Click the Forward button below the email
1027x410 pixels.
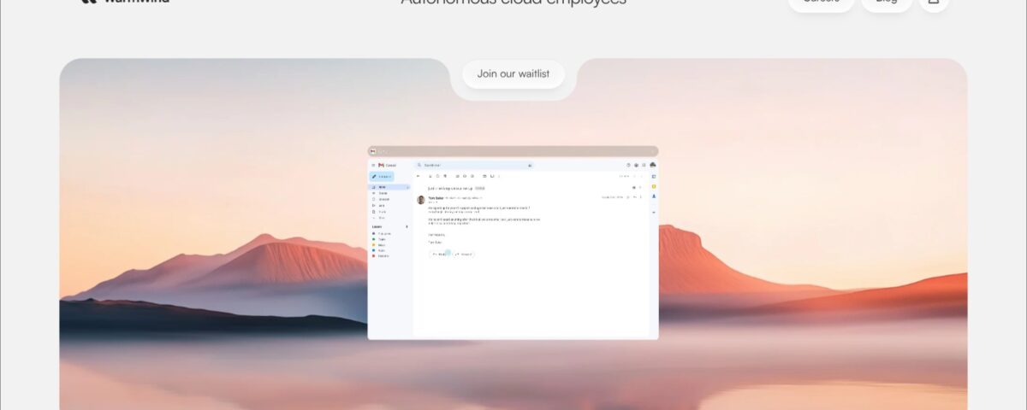[x=464, y=254]
